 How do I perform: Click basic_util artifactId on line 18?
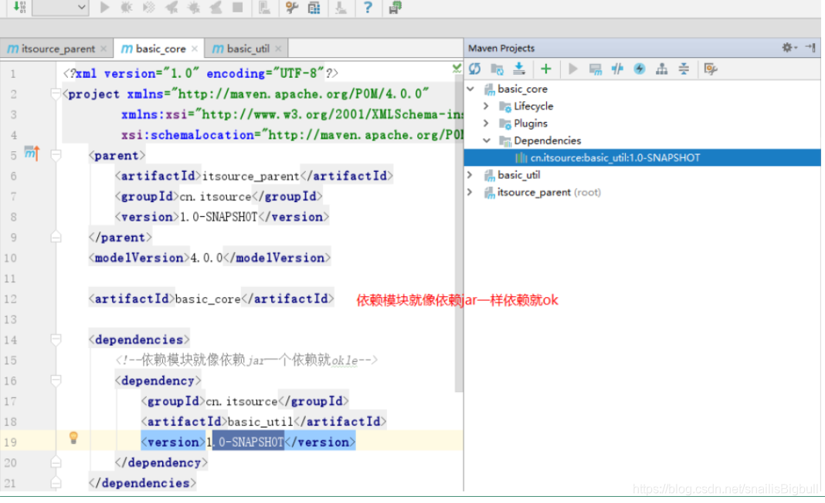[x=260, y=421]
